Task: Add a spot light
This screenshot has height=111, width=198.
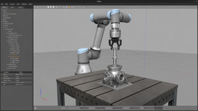Action: coord(59,7)
